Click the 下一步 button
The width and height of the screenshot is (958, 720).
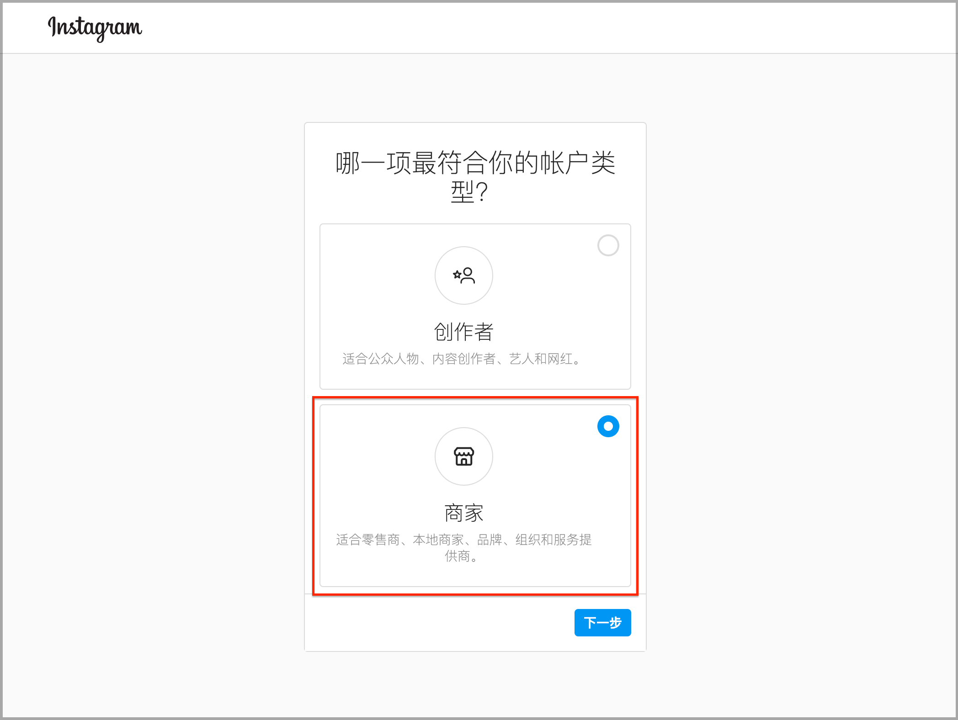[603, 623]
